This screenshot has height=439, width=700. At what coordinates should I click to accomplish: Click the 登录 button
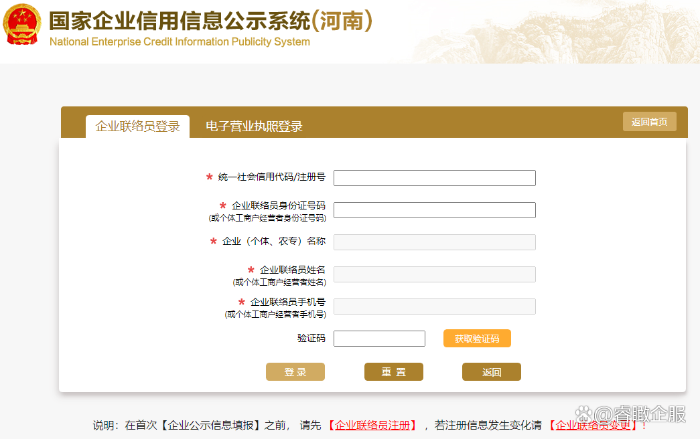pyautogui.click(x=295, y=371)
